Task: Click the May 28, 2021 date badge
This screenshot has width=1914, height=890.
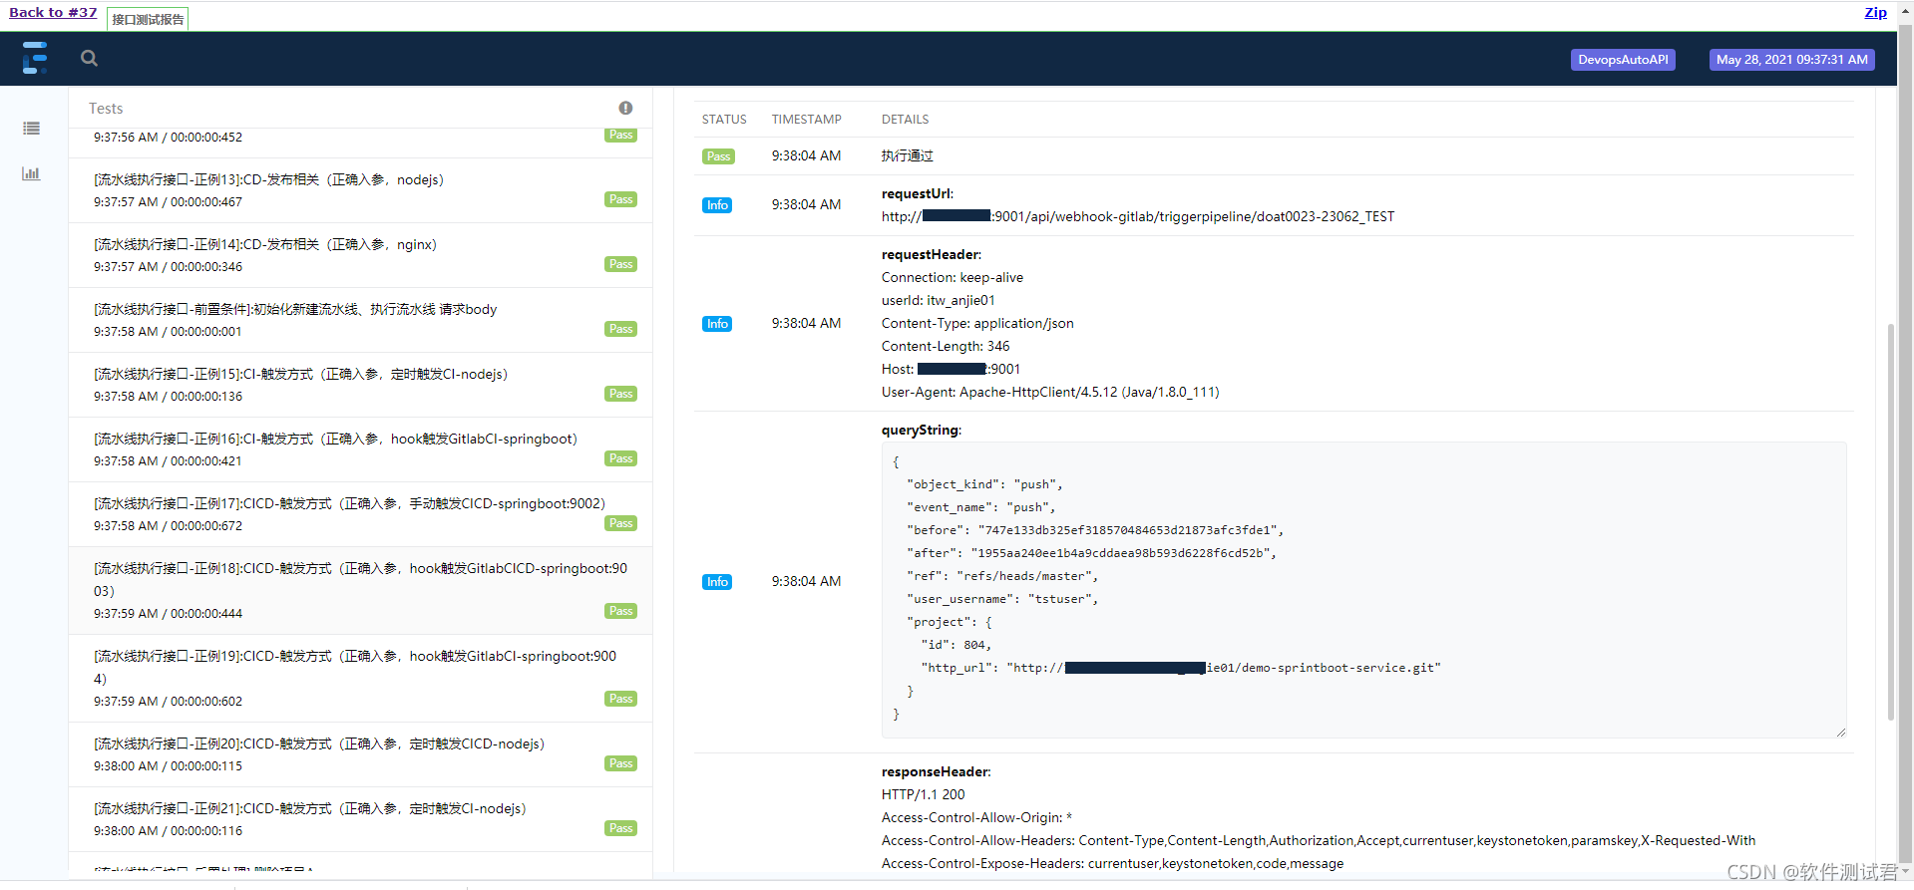Action: point(1792,60)
